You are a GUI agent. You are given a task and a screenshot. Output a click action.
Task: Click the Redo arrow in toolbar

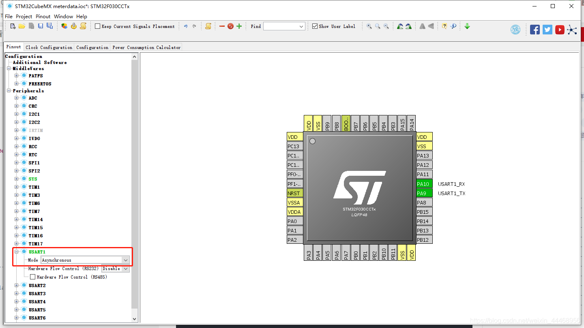[194, 26]
